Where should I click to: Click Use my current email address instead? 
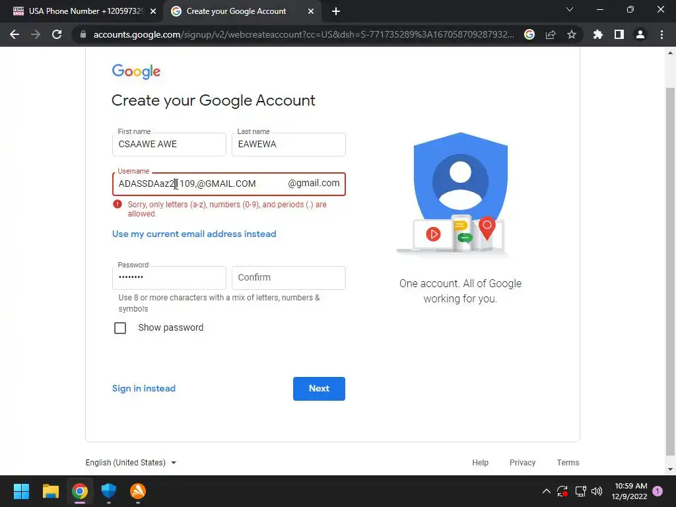point(194,234)
